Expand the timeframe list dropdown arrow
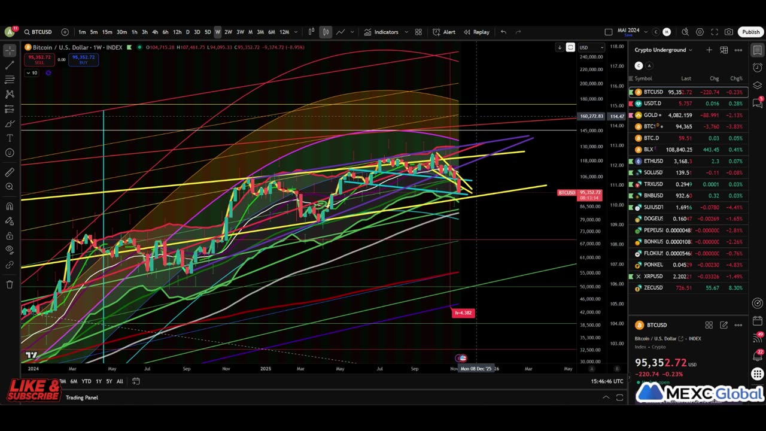Viewport: 766px width, 431px height. [296, 32]
